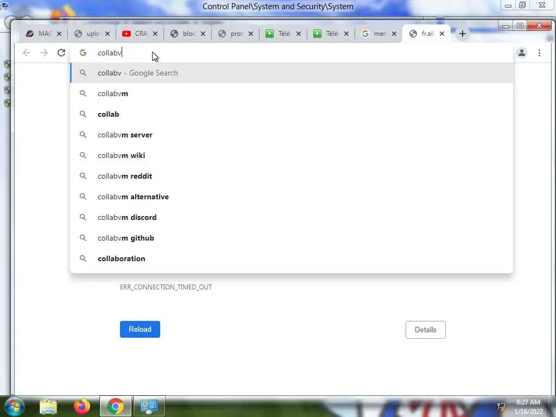Viewport: 556px width, 417px height.
Task: Close the men Google tab
Action: [x=394, y=34]
